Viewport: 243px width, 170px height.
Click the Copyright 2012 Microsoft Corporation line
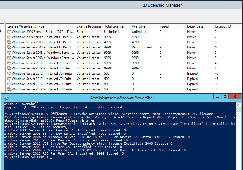point(64,107)
